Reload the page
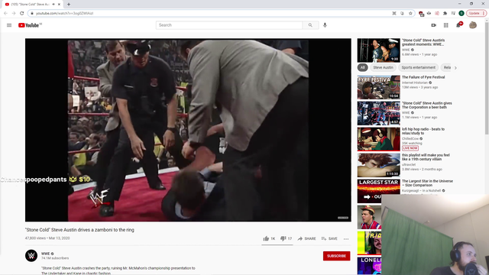The width and height of the screenshot is (489, 275). coord(22,14)
